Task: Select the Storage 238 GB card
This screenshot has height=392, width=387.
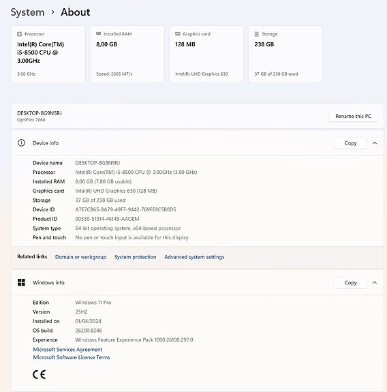Action: (285, 54)
